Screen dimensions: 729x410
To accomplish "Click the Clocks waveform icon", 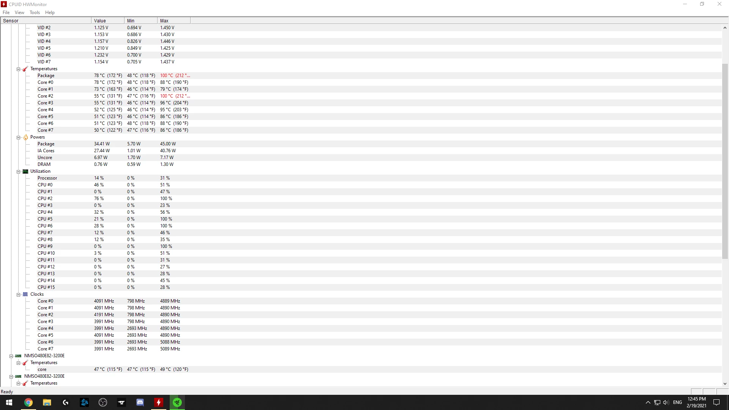I will pyautogui.click(x=25, y=295).
